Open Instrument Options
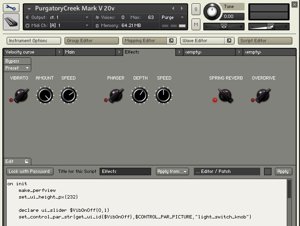This screenshot has width=300, height=226. tap(34, 41)
